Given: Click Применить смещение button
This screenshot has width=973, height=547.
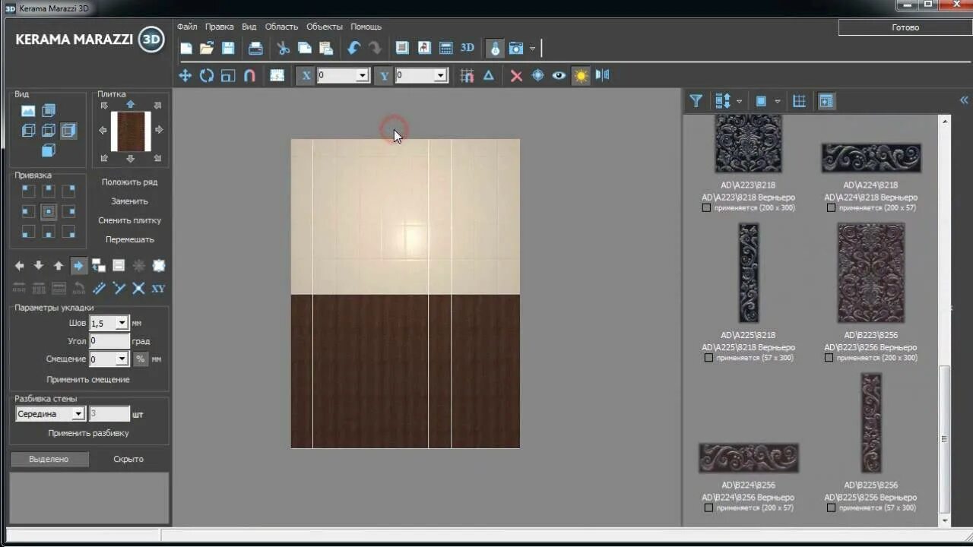Looking at the screenshot, I should [x=88, y=379].
